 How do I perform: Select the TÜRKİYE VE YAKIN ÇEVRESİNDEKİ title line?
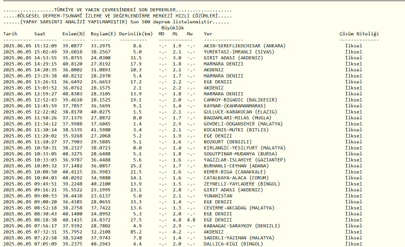(118, 10)
